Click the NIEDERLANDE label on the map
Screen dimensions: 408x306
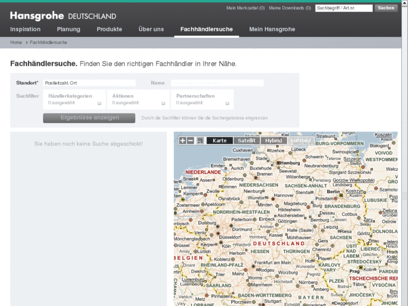pos(203,172)
